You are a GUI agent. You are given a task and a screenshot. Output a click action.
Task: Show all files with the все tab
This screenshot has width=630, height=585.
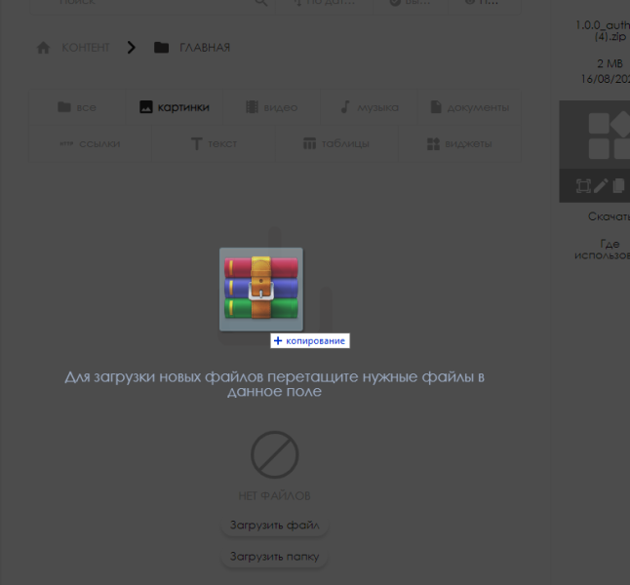tap(77, 107)
